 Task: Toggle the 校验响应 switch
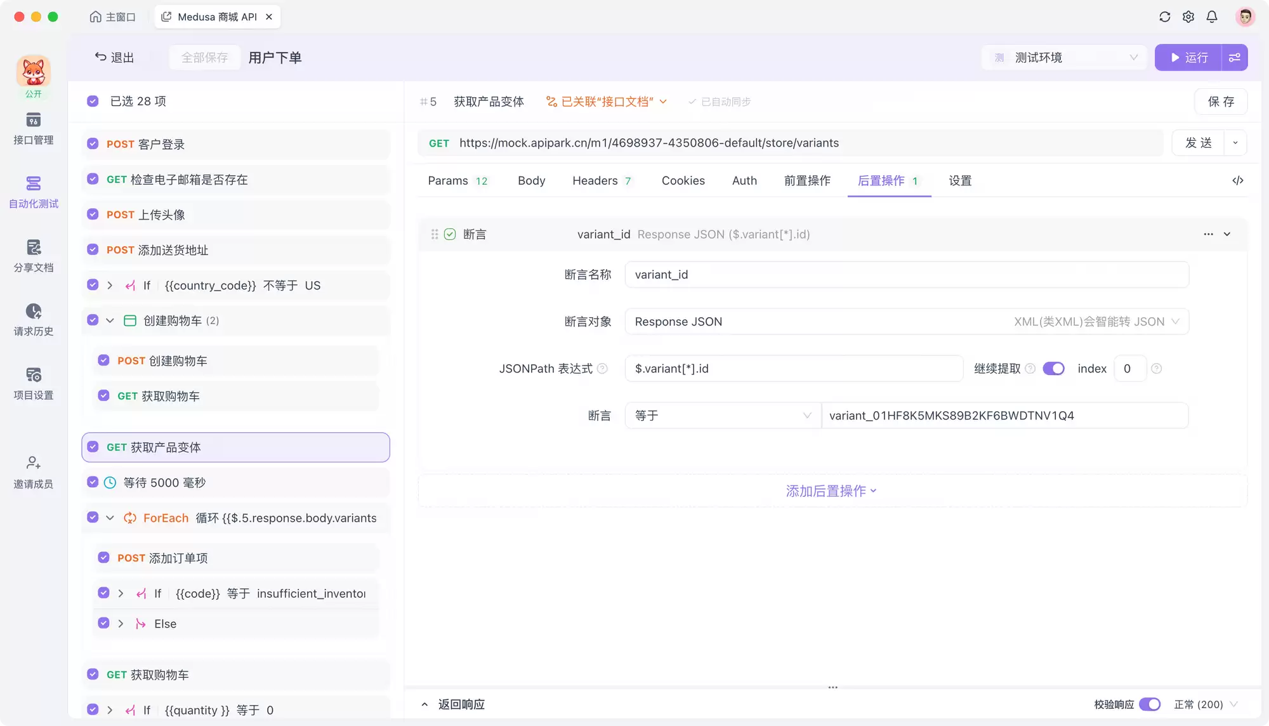pos(1150,704)
